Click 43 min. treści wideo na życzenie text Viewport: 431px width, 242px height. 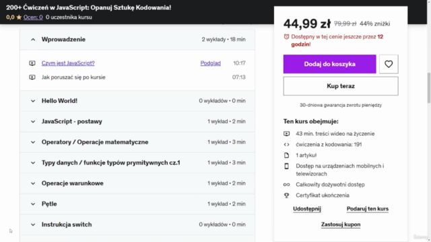pos(335,134)
